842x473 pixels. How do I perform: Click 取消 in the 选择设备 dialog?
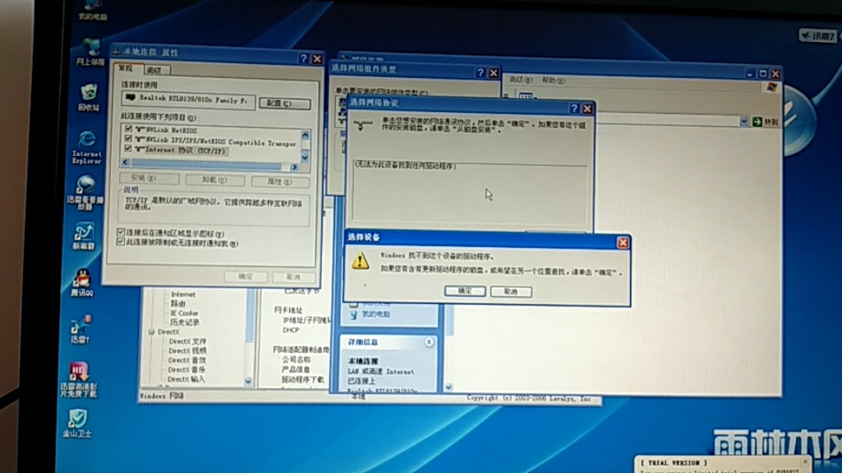[x=511, y=291]
